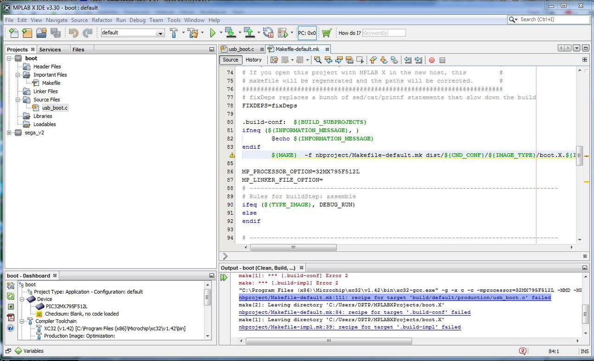Click the Microchip store cart icon

[327, 33]
